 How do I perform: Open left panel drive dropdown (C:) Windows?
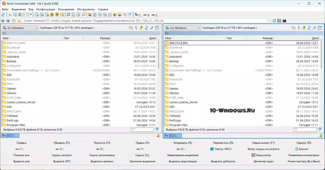[20, 28]
